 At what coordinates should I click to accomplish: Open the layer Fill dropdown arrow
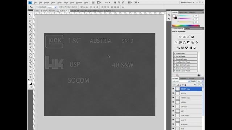click(202, 85)
